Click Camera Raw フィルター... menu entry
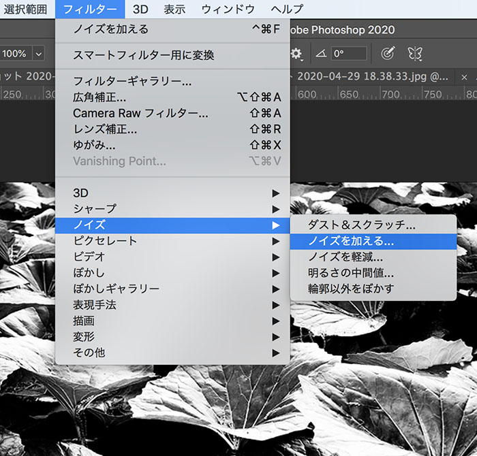The width and height of the screenshot is (477, 456). (140, 114)
